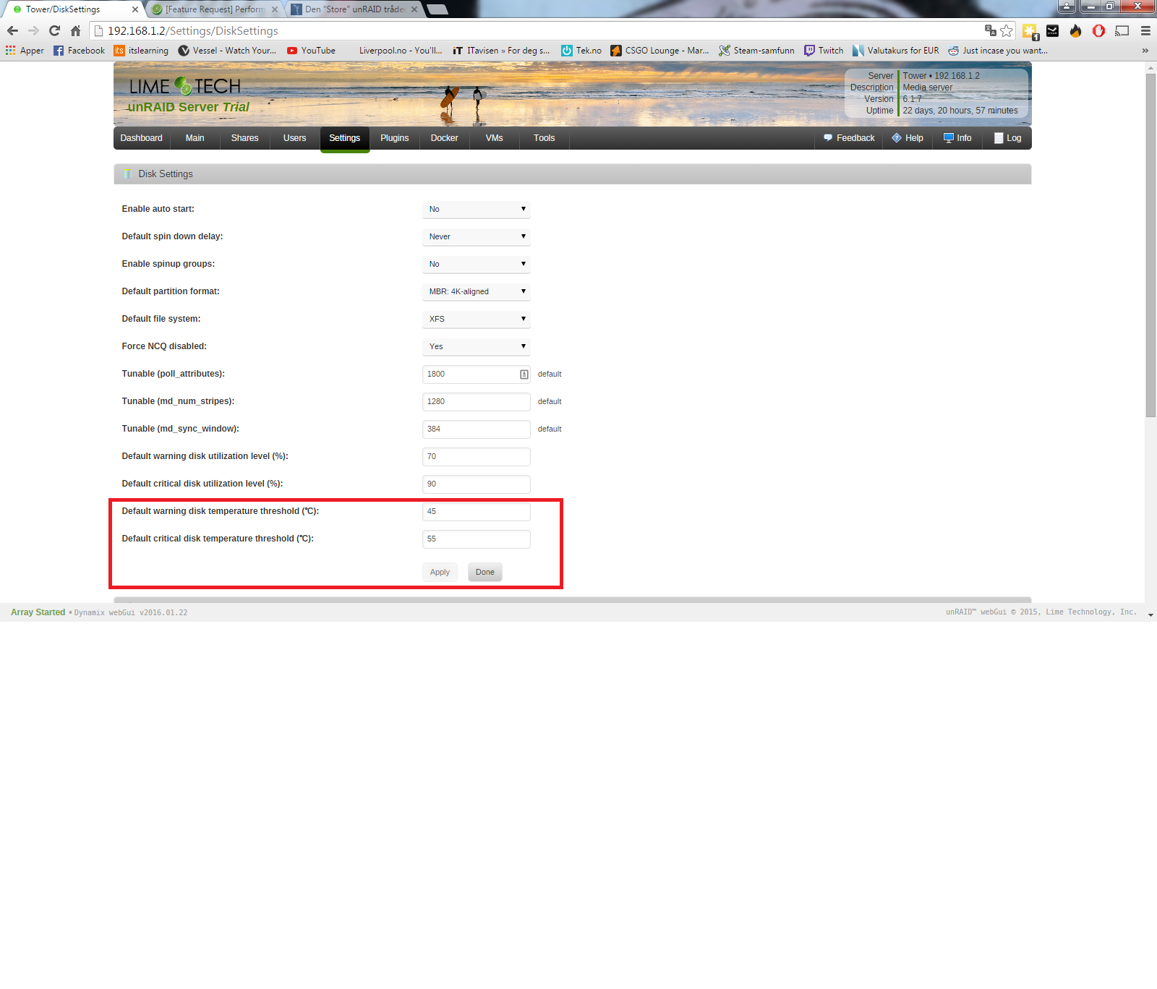Open the browser home page icon
This screenshot has width=1157, height=989.
[75, 30]
